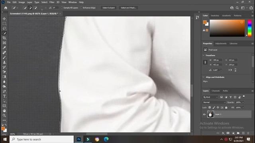Delete layer with trash icon
The height and width of the screenshot is (143, 255).
[248, 133]
